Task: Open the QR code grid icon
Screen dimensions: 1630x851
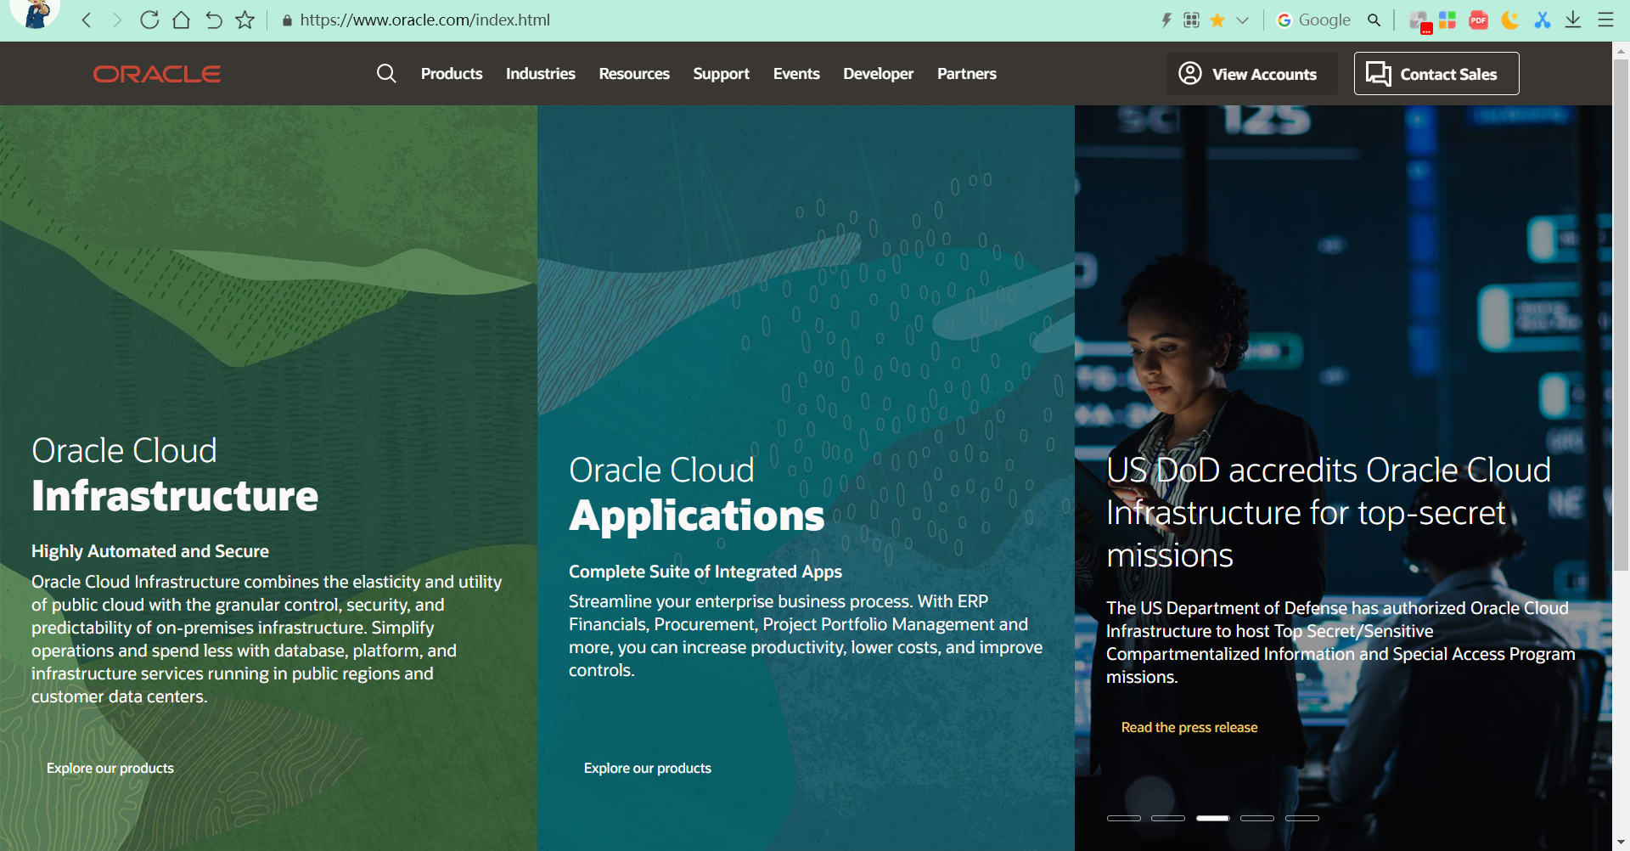Action: point(1191,20)
